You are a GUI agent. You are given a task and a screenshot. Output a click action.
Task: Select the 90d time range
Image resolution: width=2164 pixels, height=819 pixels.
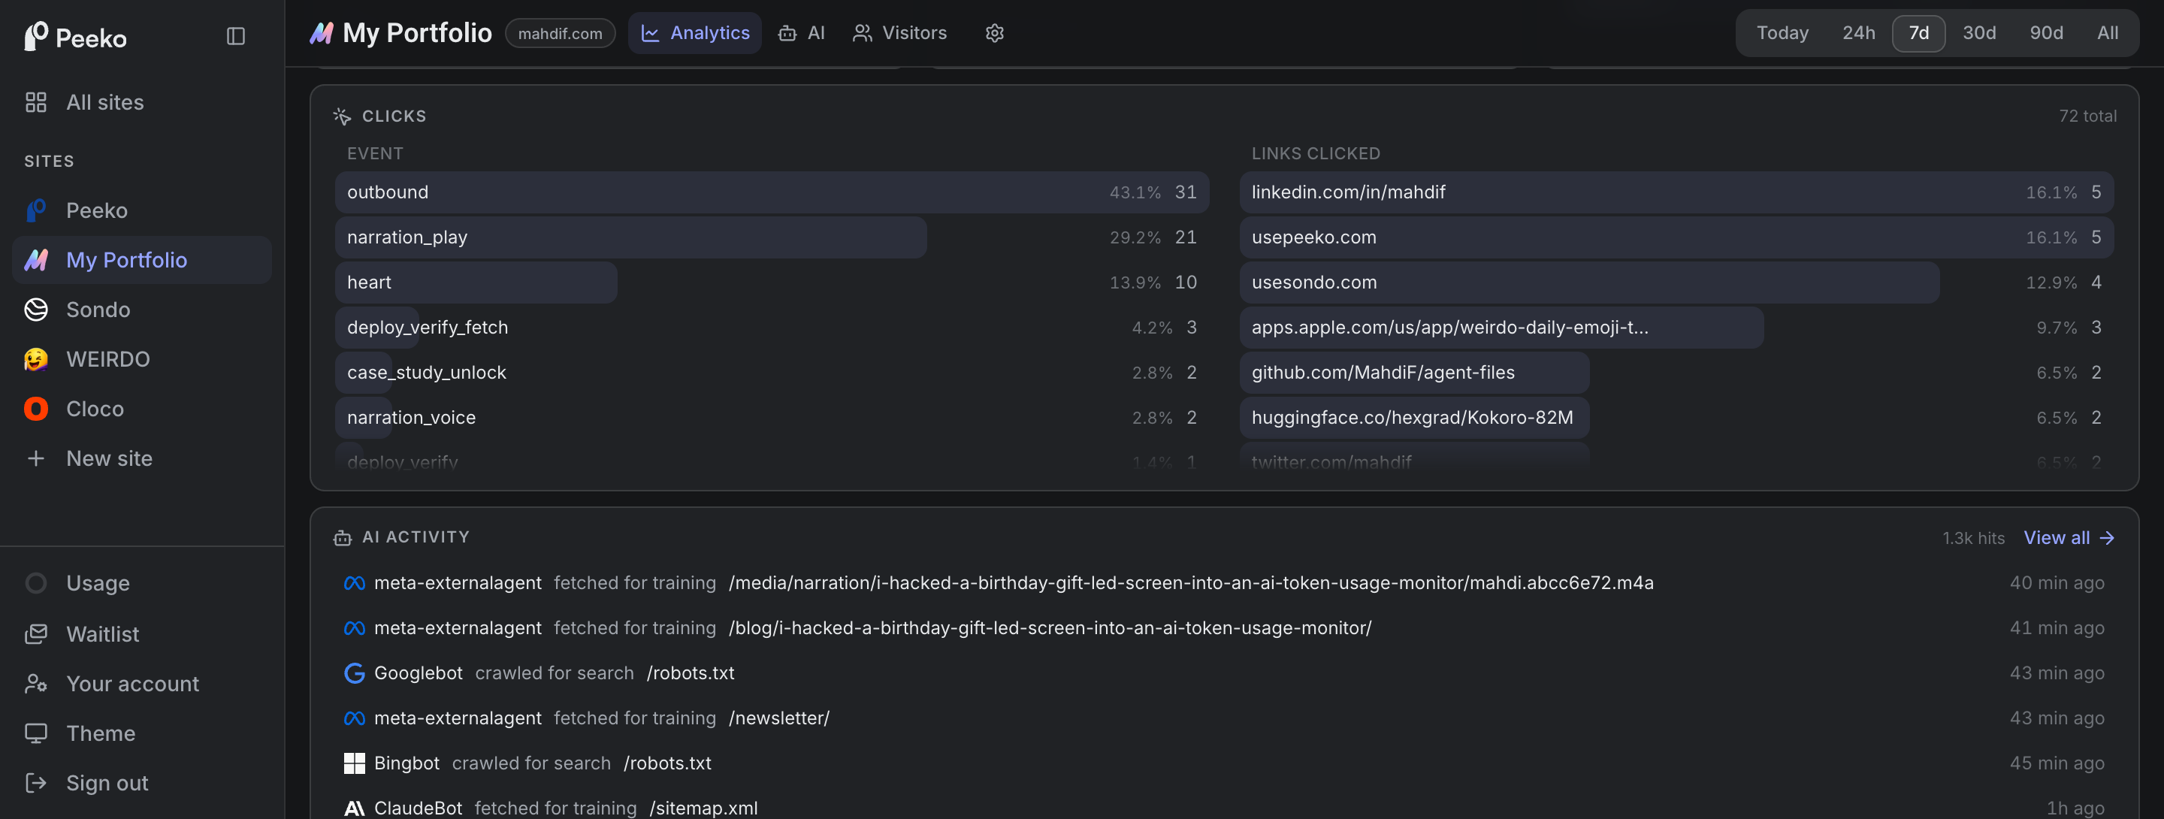click(2045, 33)
